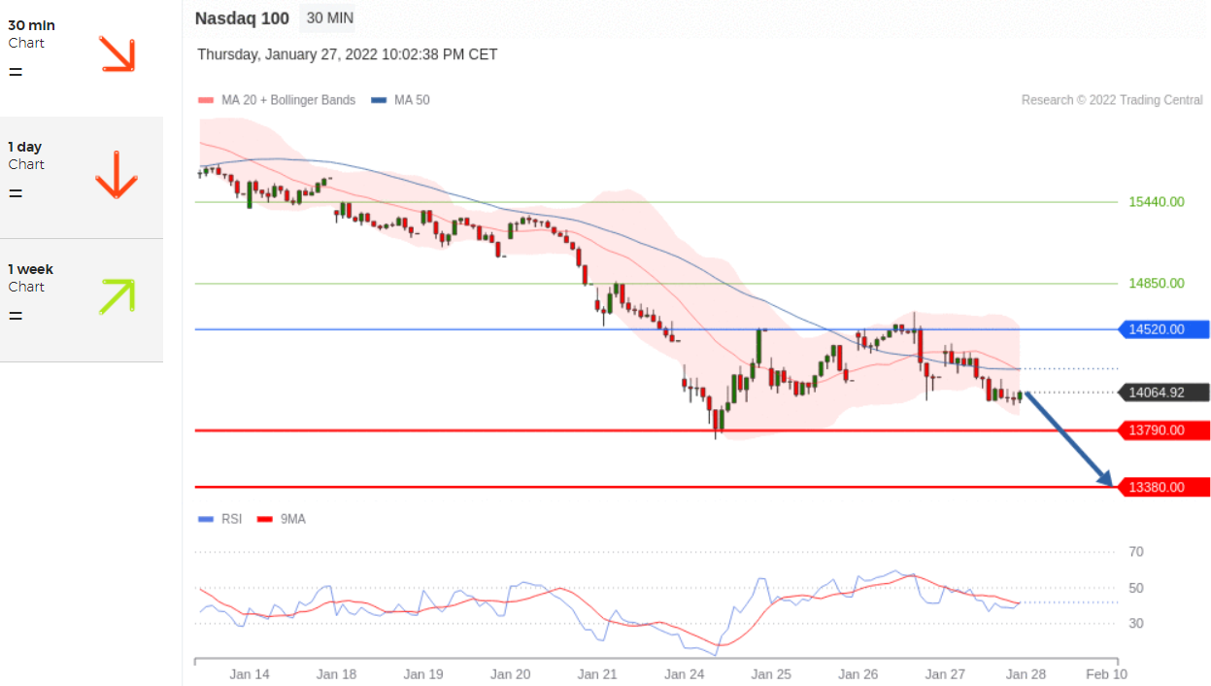Click the 14520.00 blue pivot price label
1211x686 pixels.
pos(1163,329)
